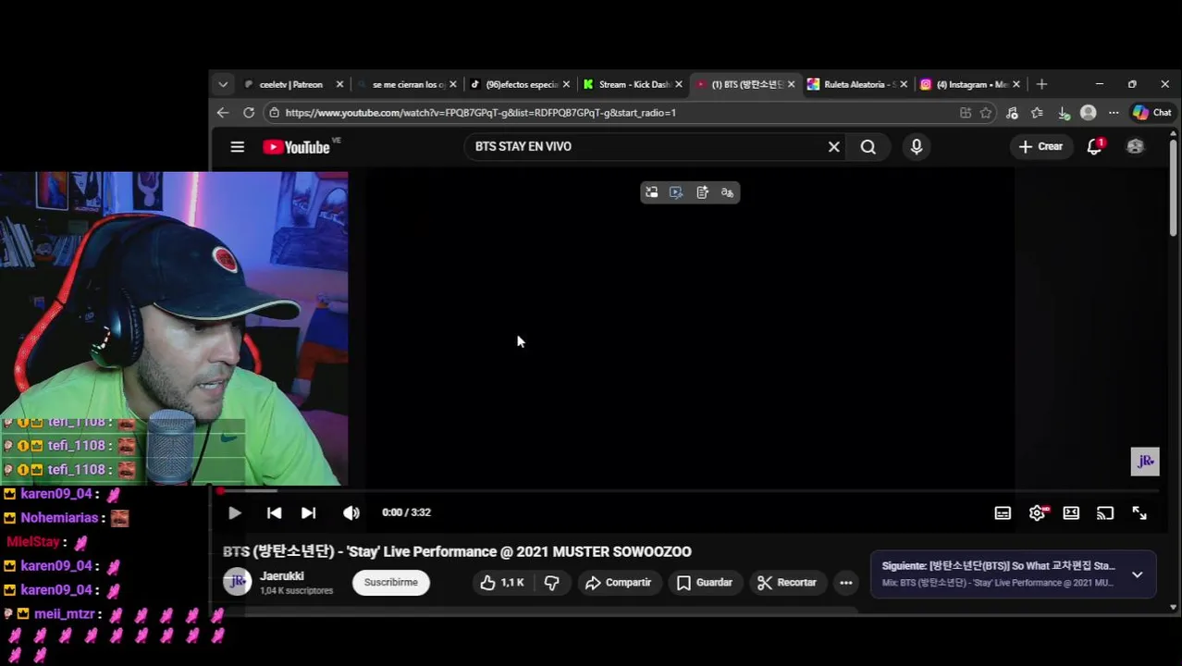1182x666 pixels.
Task: Open browser downloads panel
Action: (x=1064, y=113)
